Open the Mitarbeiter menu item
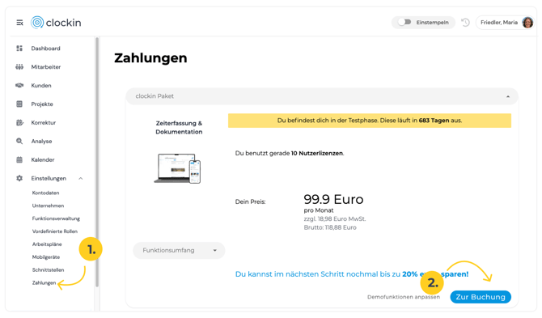This screenshot has height=318, width=542. click(x=46, y=67)
